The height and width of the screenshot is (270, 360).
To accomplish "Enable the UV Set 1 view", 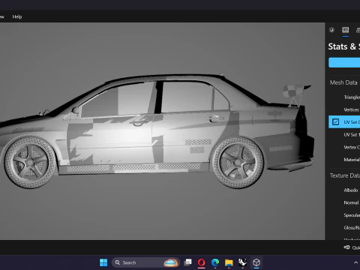I will tap(352, 135).
